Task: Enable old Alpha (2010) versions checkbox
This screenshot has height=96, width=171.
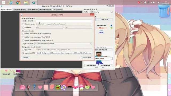Action: coord(23,37)
